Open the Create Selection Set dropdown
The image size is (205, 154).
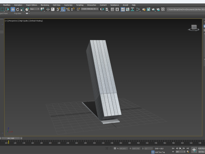(90, 9)
